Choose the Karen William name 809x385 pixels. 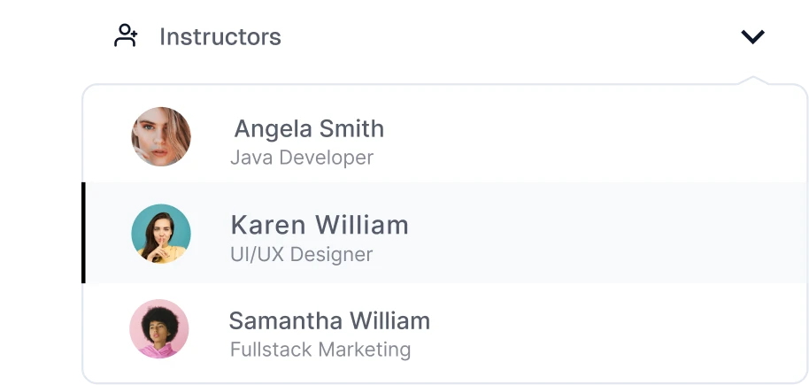pyautogui.click(x=319, y=225)
